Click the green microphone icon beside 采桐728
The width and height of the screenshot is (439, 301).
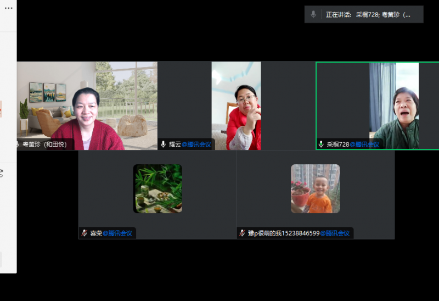point(321,144)
